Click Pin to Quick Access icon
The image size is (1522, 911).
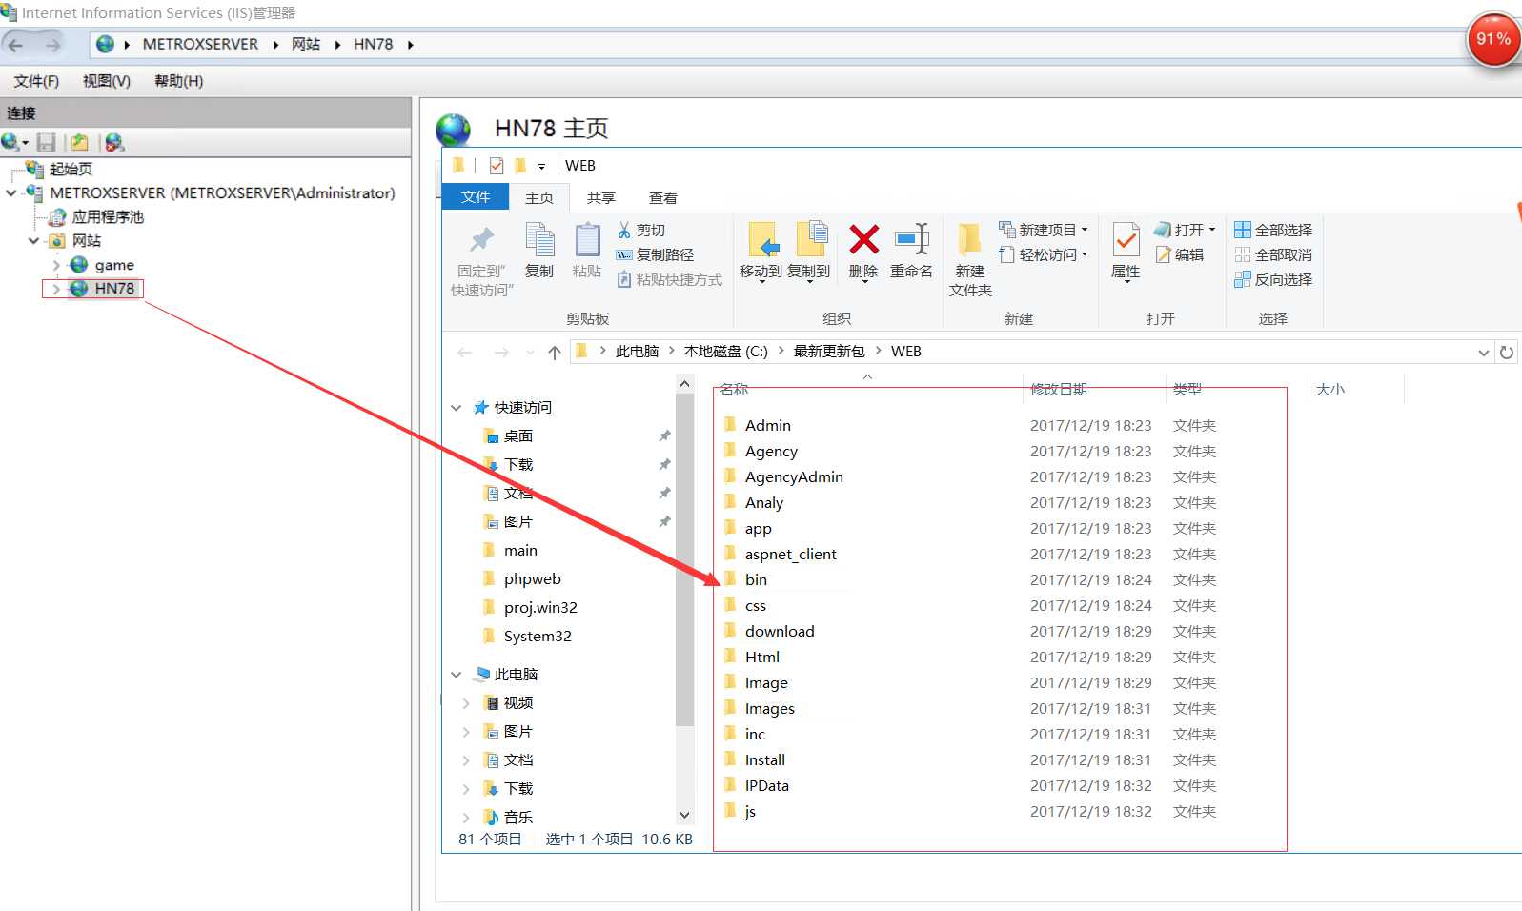[482, 239]
